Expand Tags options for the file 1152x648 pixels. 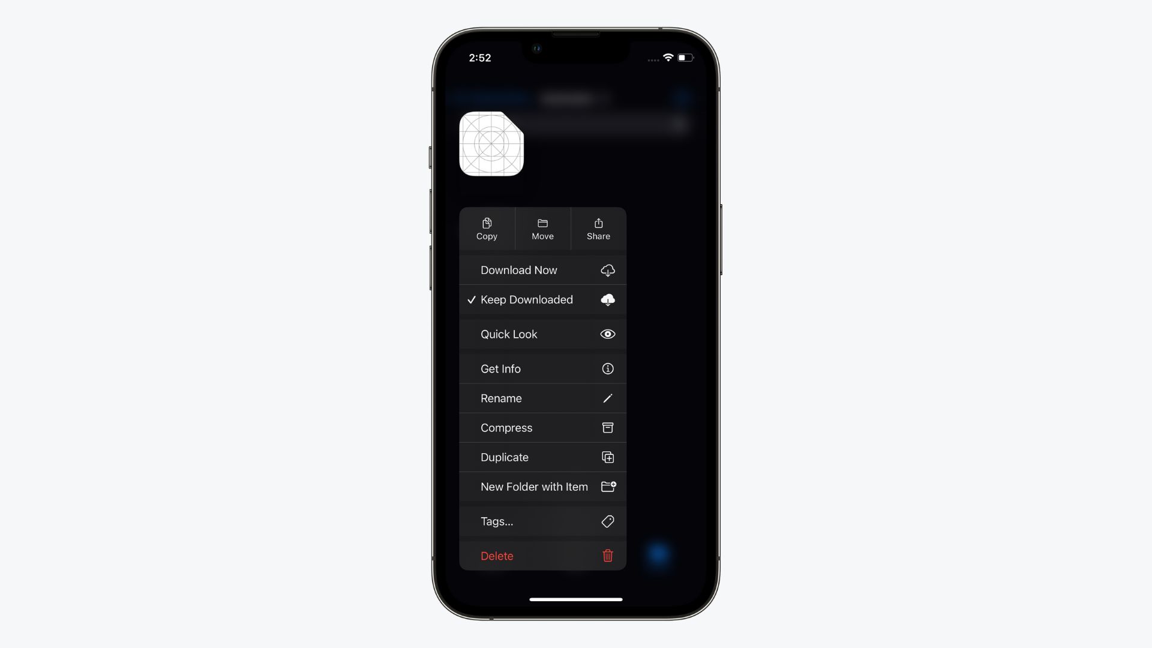(x=542, y=521)
